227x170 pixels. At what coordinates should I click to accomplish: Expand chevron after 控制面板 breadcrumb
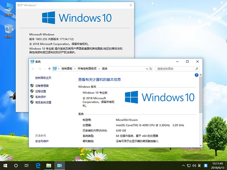75,69
